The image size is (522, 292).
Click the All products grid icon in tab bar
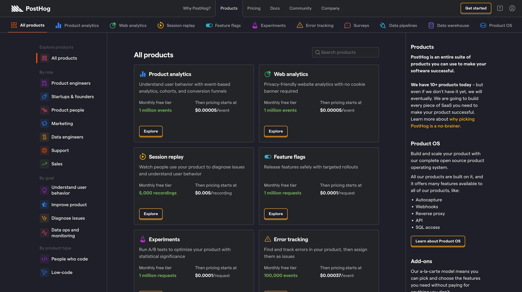(x=14, y=25)
